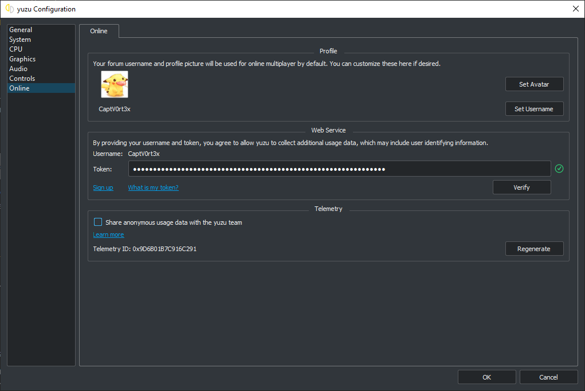Click the CaptV0rt3x name under avatar
585x391 pixels.
point(115,109)
